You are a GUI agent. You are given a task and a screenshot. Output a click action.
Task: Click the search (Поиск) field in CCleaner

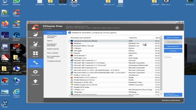[173, 57]
